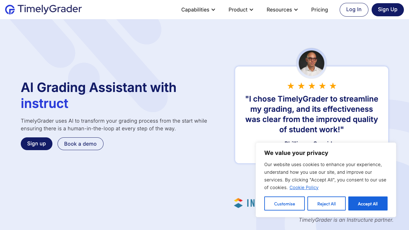Click the middle star above the testimonial quote

coord(312,86)
